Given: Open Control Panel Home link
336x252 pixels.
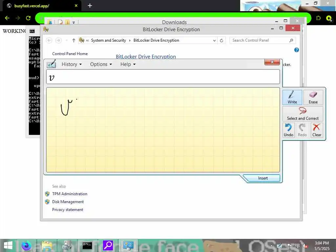Looking at the screenshot, I should click(70, 54).
